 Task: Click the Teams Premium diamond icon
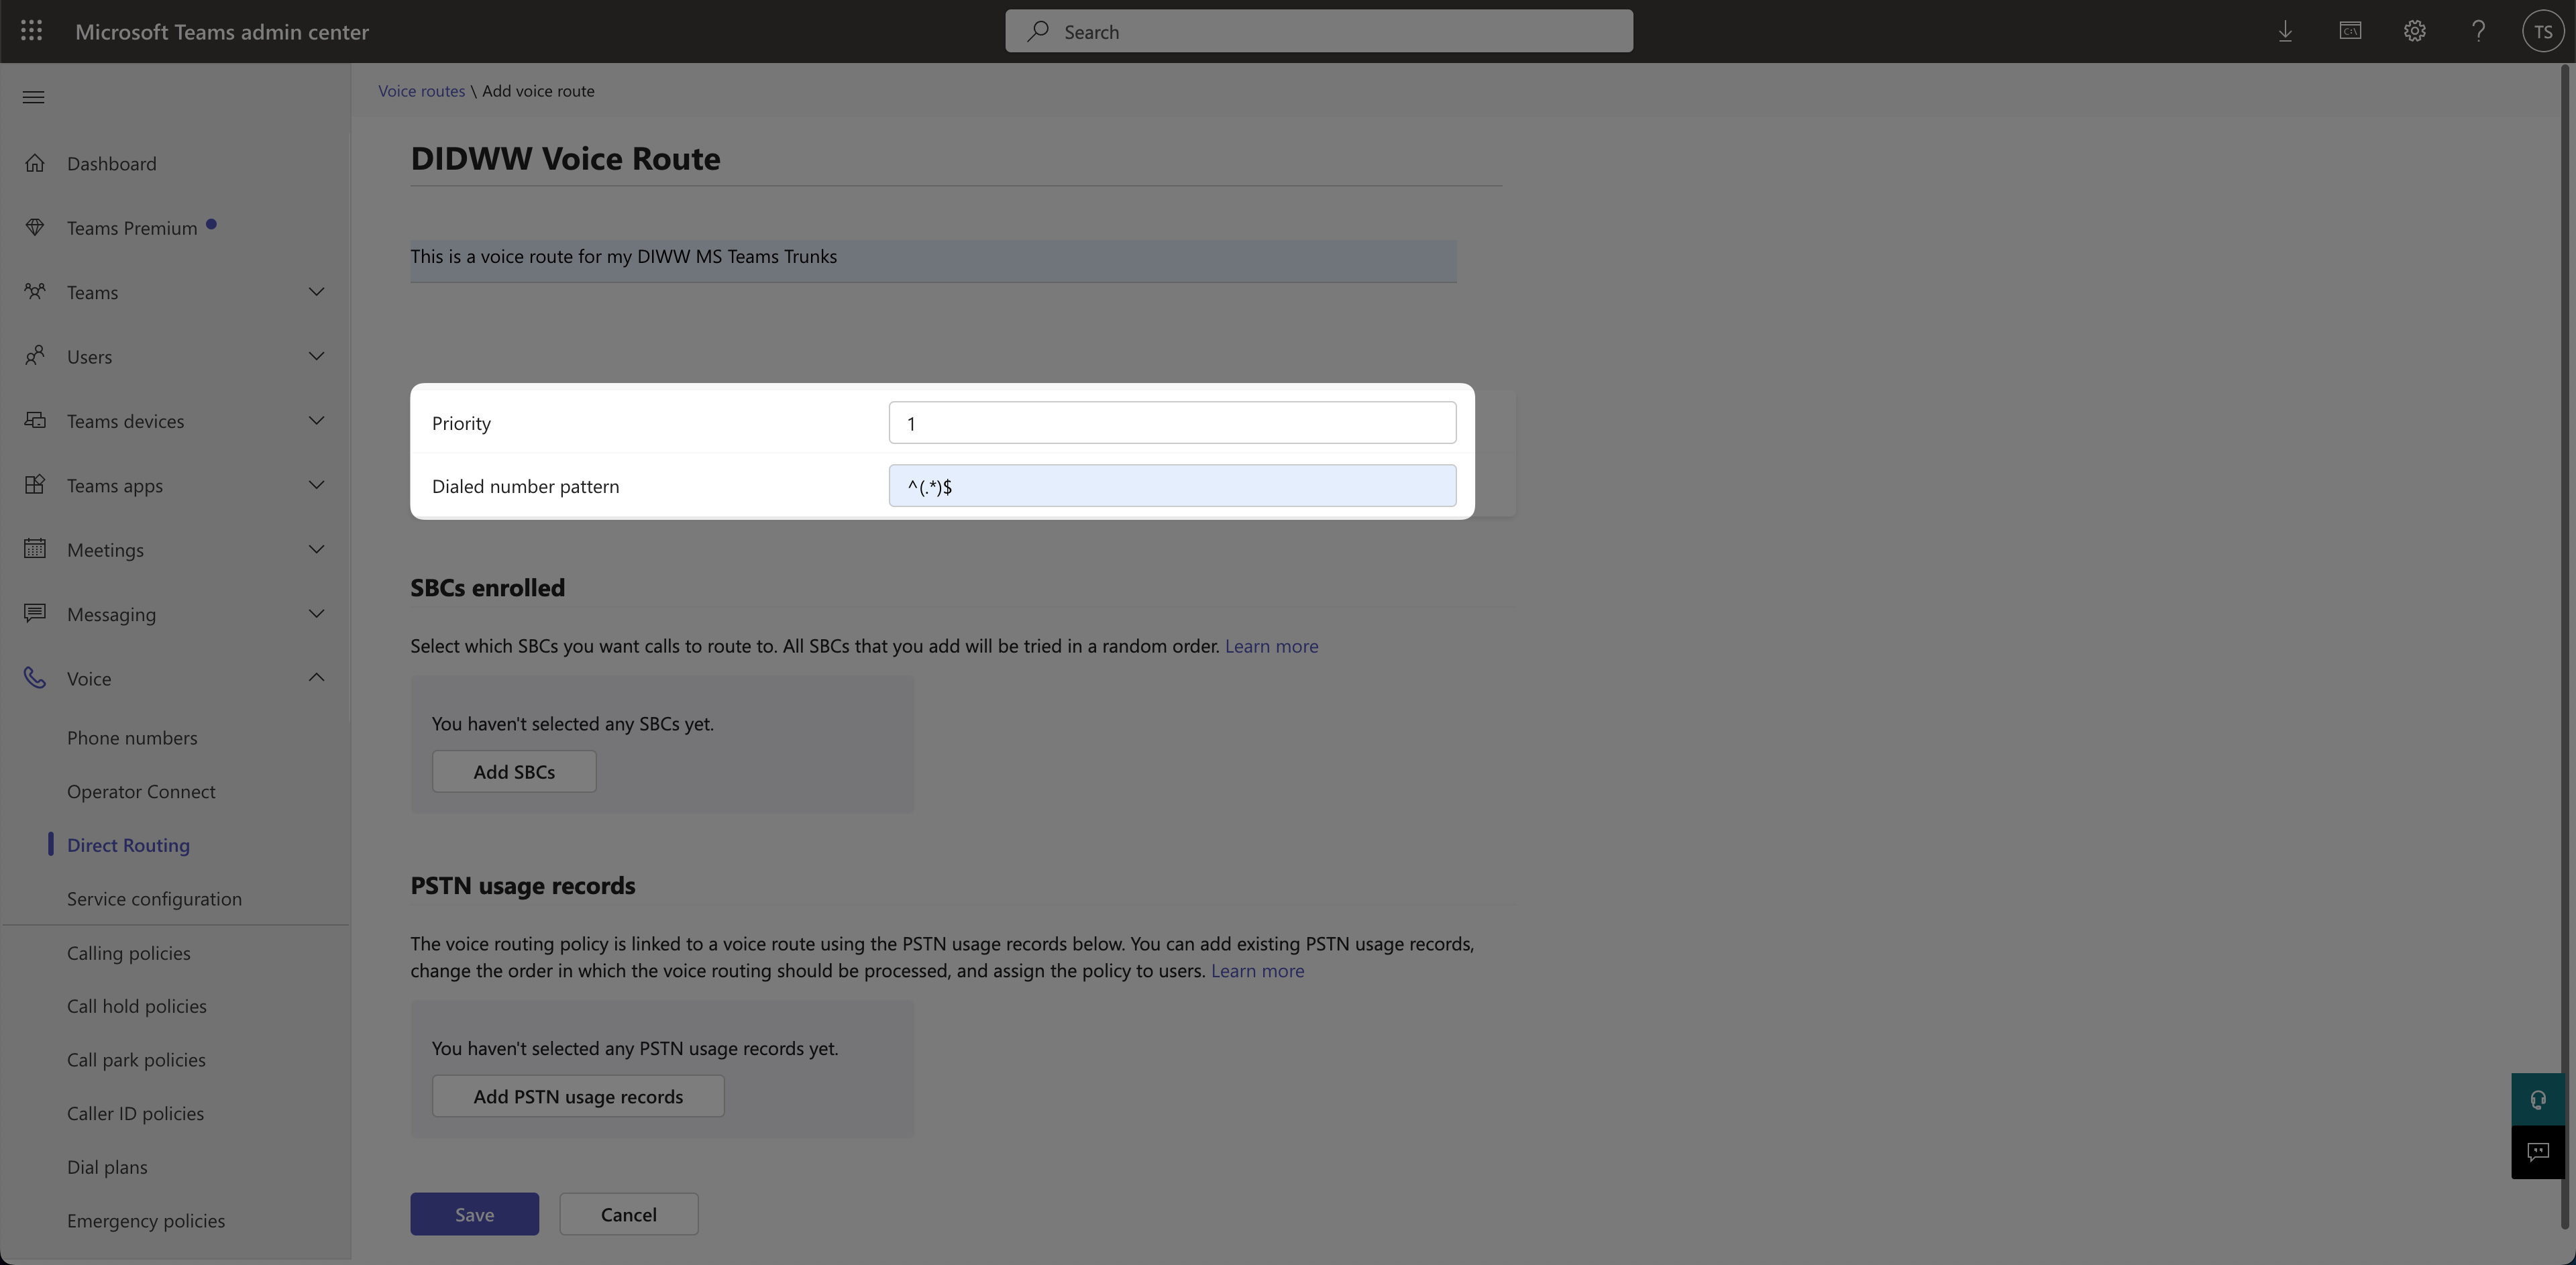[x=35, y=227]
